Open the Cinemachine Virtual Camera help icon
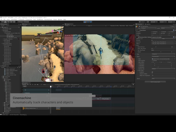Image resolution: width=176 pixels, height=132 pixels. (x=174, y=37)
